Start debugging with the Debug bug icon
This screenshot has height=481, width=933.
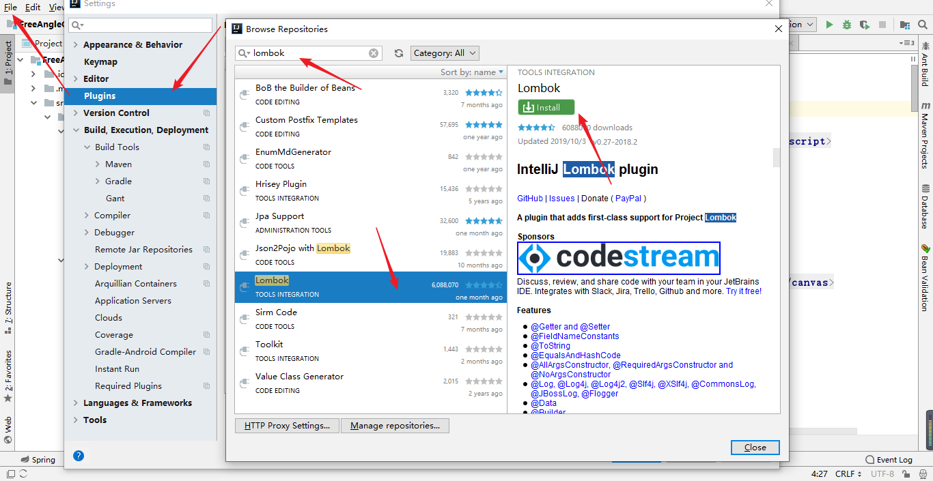coord(847,25)
